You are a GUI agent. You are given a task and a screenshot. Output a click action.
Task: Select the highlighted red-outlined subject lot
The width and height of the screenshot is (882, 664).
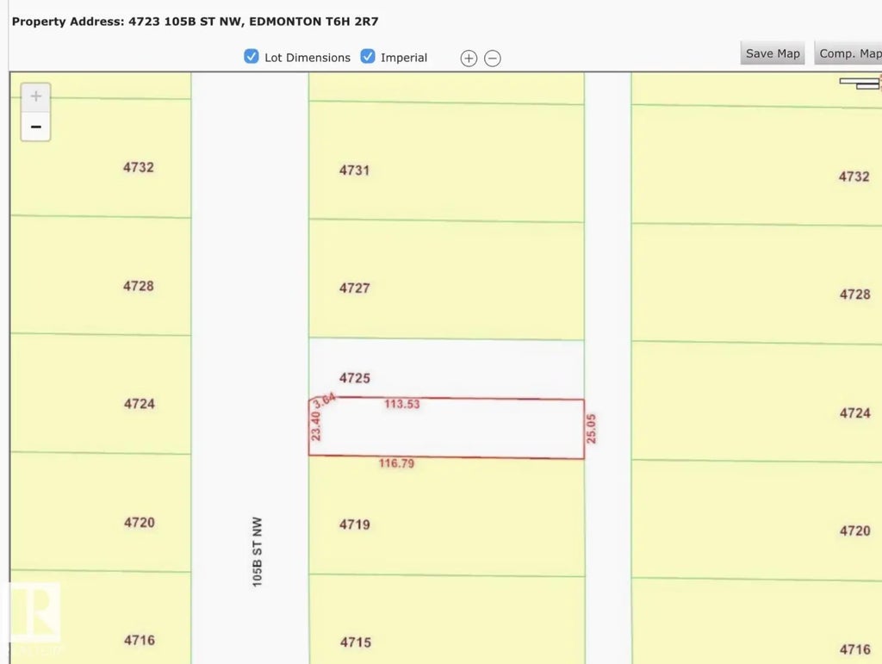pyautogui.click(x=465, y=429)
